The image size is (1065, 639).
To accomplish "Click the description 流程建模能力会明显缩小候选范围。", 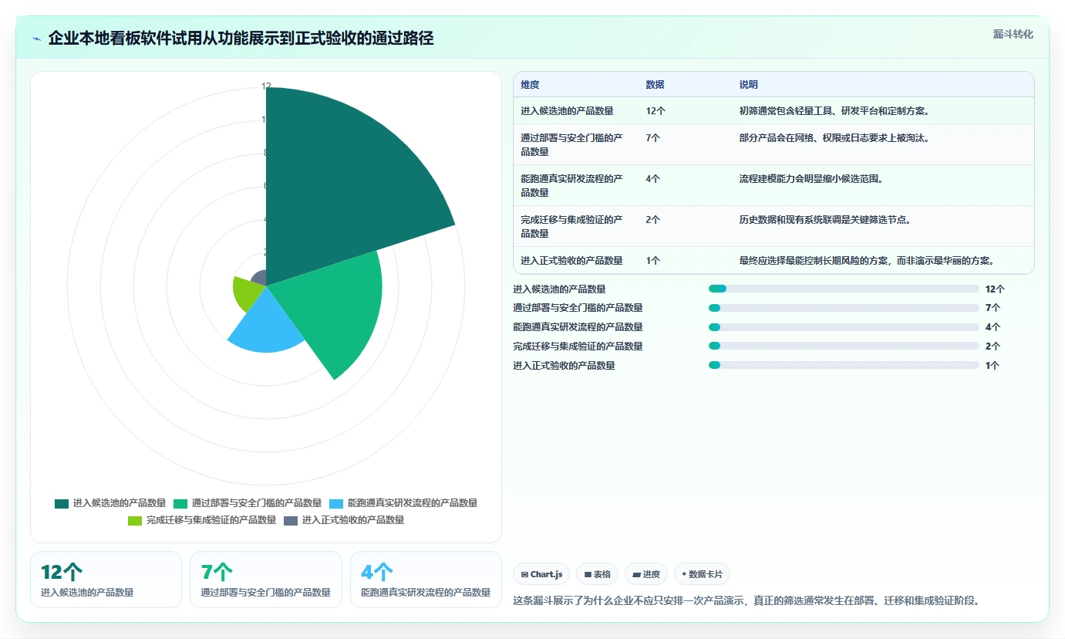I will (x=811, y=178).
